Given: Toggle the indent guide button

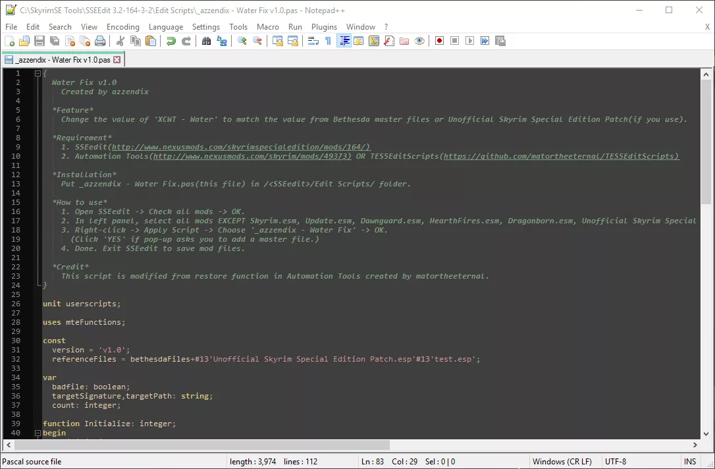Looking at the screenshot, I should 344,41.
